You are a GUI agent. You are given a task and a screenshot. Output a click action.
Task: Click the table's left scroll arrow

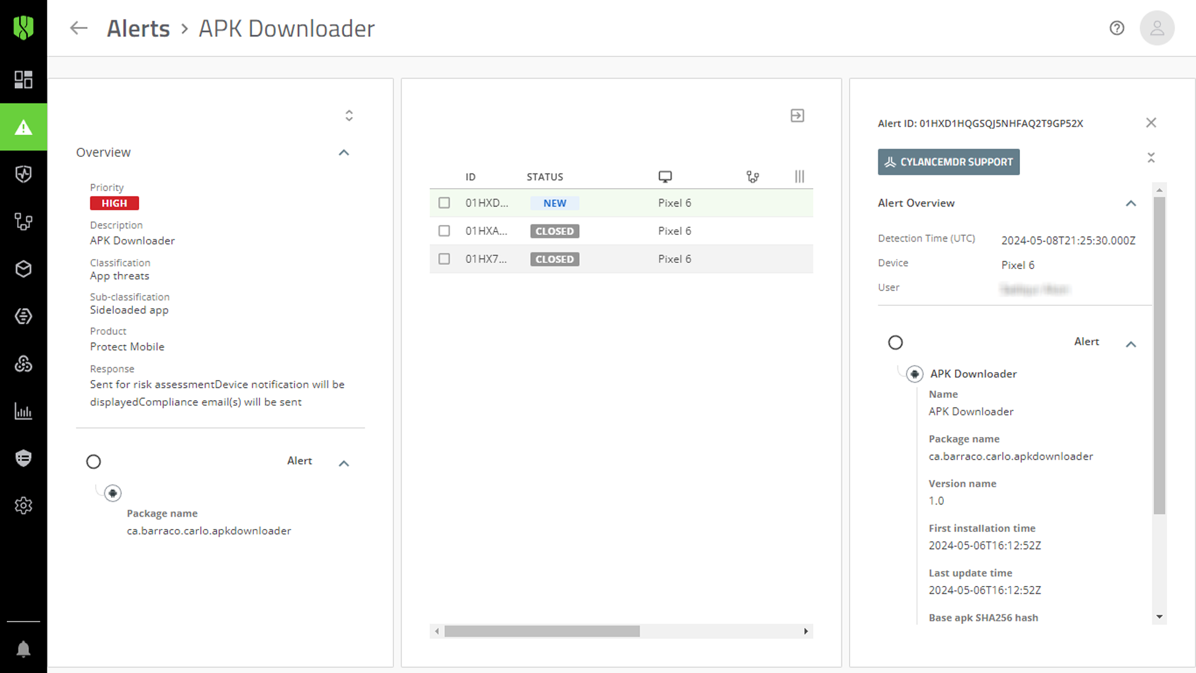click(437, 631)
